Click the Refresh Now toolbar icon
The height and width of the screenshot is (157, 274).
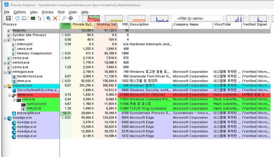click(17, 18)
